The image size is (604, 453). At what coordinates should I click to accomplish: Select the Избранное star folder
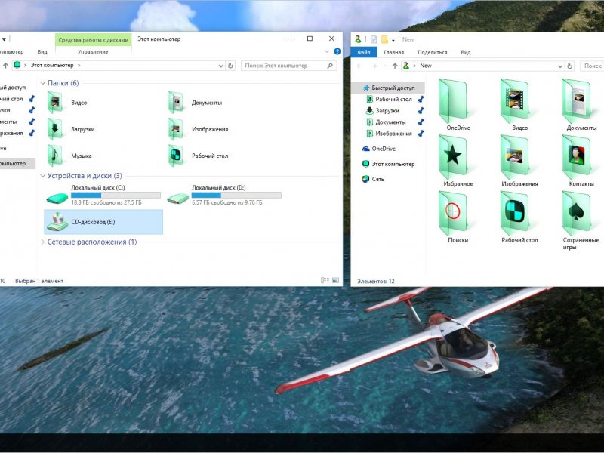point(458,161)
